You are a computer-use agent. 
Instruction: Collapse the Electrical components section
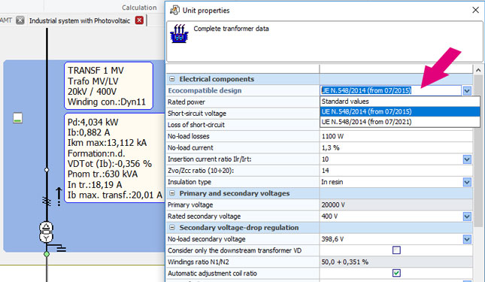point(172,79)
